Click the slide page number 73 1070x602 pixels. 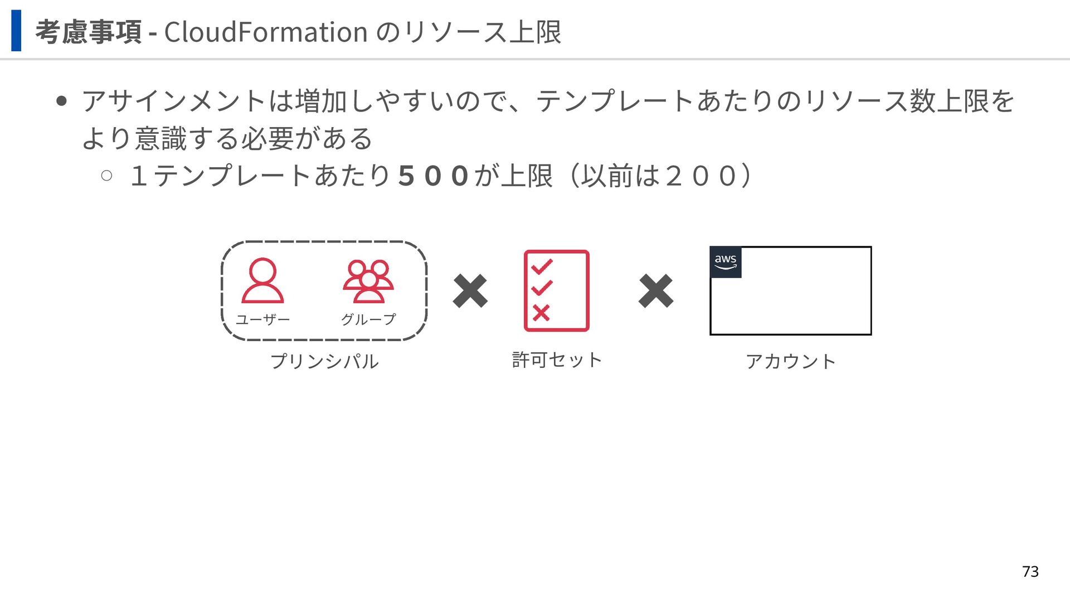pos(1030,571)
